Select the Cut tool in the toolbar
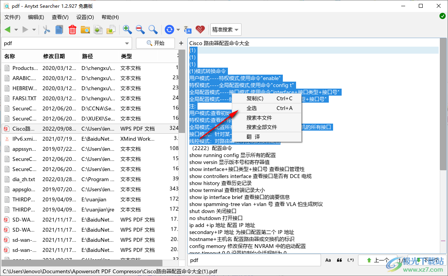The width and height of the screenshot is (448, 276). point(46,30)
